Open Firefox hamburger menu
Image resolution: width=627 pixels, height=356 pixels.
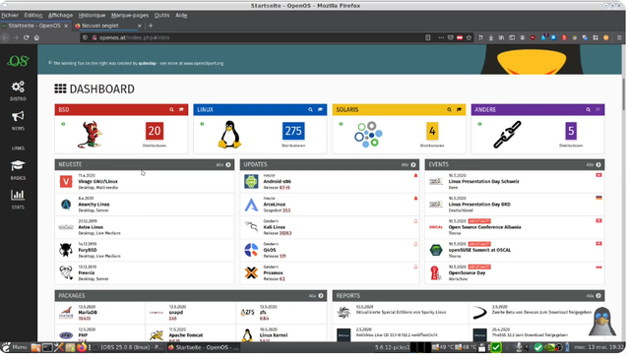tap(619, 37)
